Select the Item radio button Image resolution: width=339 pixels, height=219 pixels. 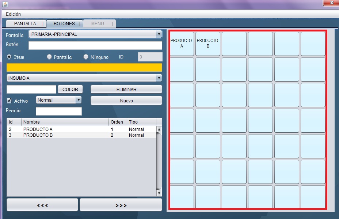tap(9, 57)
